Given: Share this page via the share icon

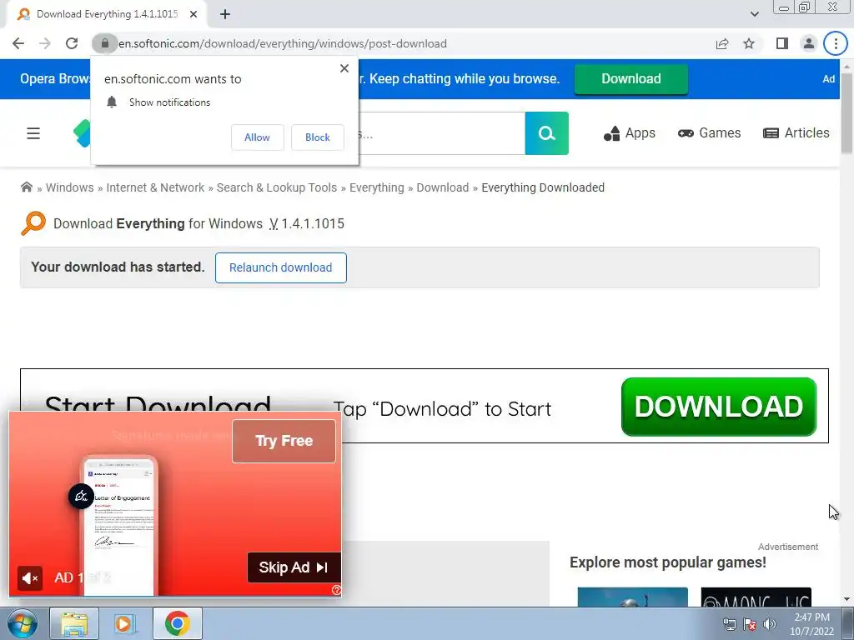Looking at the screenshot, I should [722, 43].
